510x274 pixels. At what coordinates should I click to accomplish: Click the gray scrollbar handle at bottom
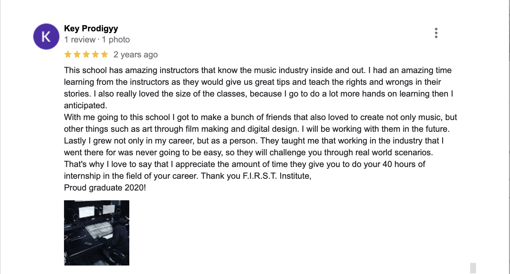(473, 268)
